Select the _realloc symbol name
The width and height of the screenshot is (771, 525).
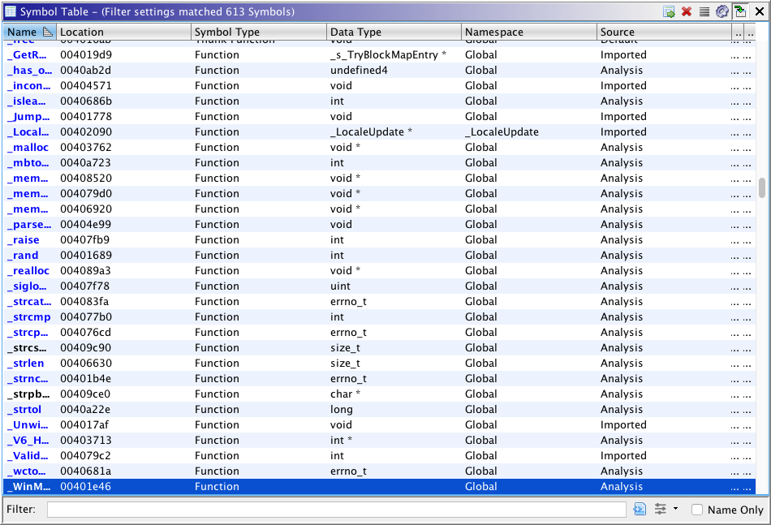pyautogui.click(x=28, y=271)
